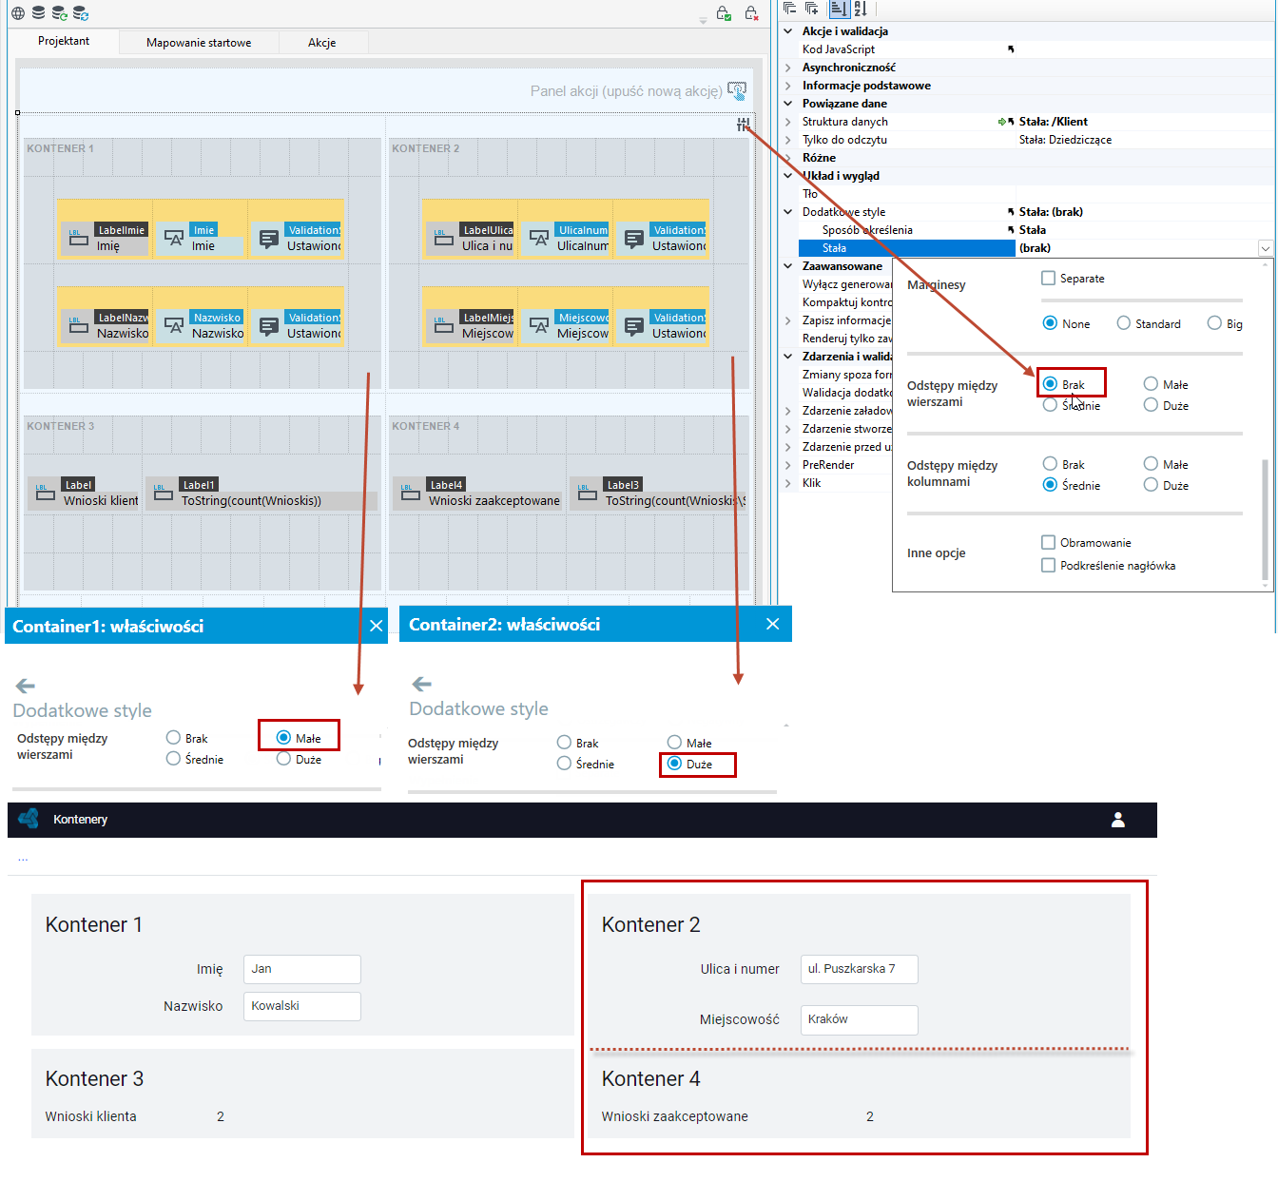Screen dimensions: 1278x1201
Task: Select the validation message icon beside Nazwisko
Action: [269, 325]
